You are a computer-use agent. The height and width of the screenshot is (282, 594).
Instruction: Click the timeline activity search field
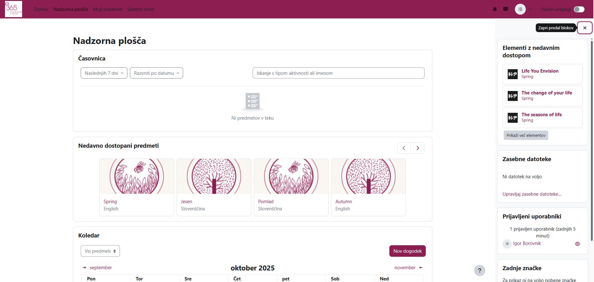pos(338,73)
